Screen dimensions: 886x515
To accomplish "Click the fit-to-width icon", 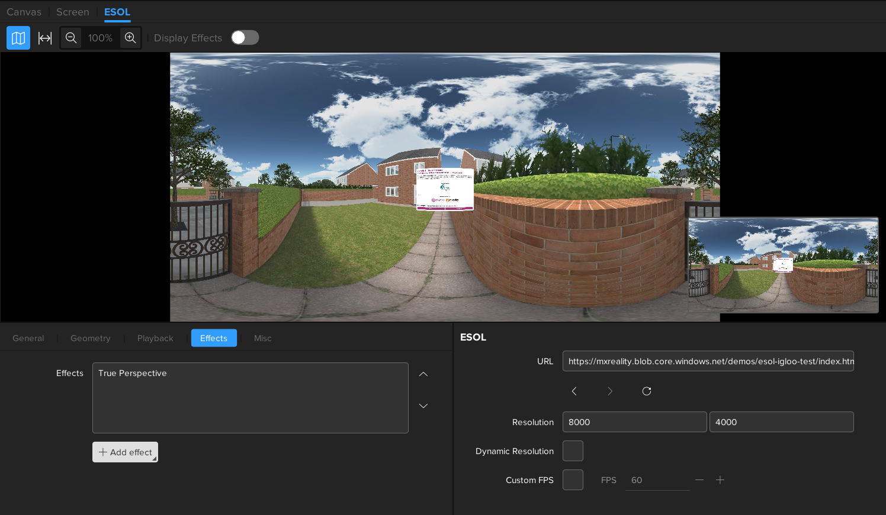I will tap(45, 38).
